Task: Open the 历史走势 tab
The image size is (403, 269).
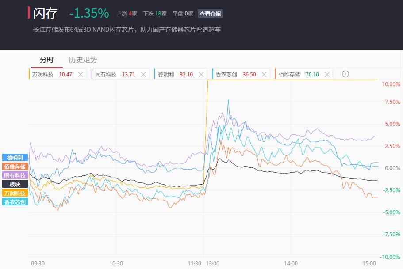Action: pyautogui.click(x=83, y=60)
